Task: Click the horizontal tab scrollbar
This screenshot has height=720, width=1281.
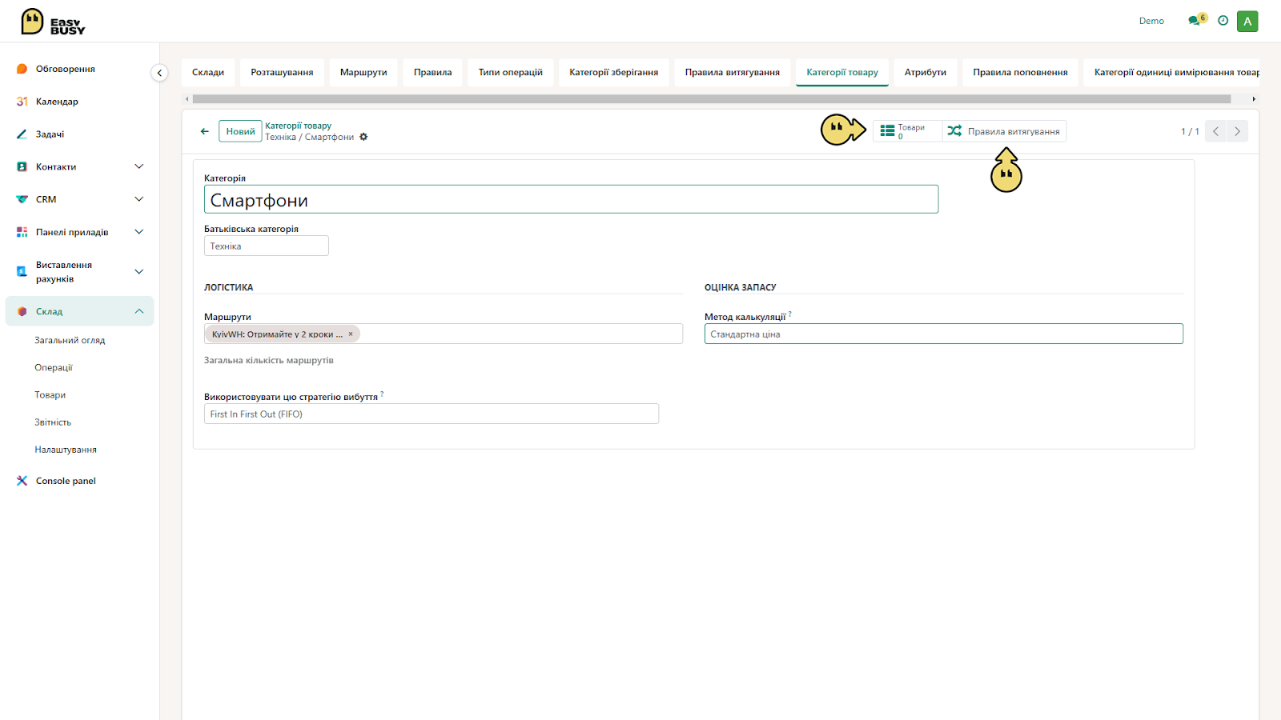Action: click(711, 99)
